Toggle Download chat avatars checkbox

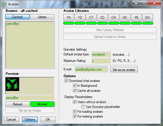66,81
